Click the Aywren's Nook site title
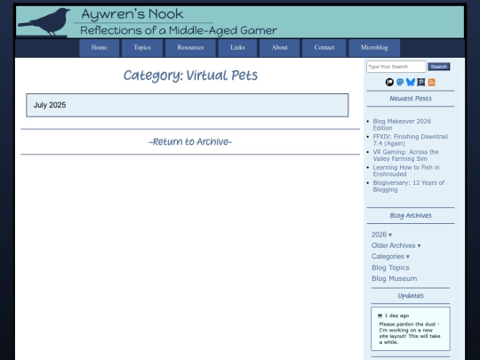The image size is (480, 360). click(132, 14)
